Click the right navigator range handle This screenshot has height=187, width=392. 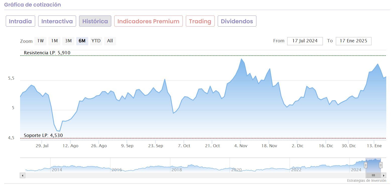pyautogui.click(x=381, y=165)
